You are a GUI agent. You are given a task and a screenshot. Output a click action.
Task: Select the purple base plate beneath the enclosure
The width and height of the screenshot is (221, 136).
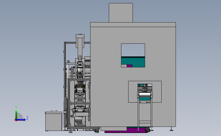coord(126,130)
